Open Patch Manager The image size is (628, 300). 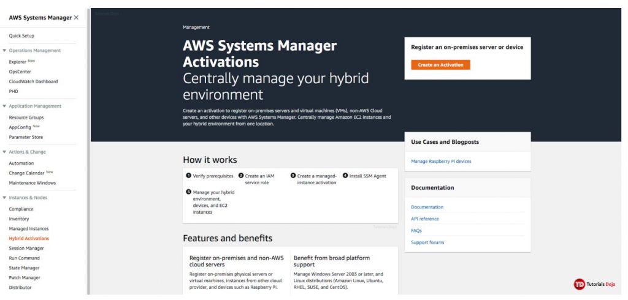[x=25, y=278]
